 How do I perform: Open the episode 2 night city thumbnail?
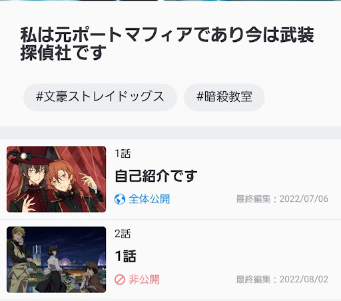coord(57,260)
